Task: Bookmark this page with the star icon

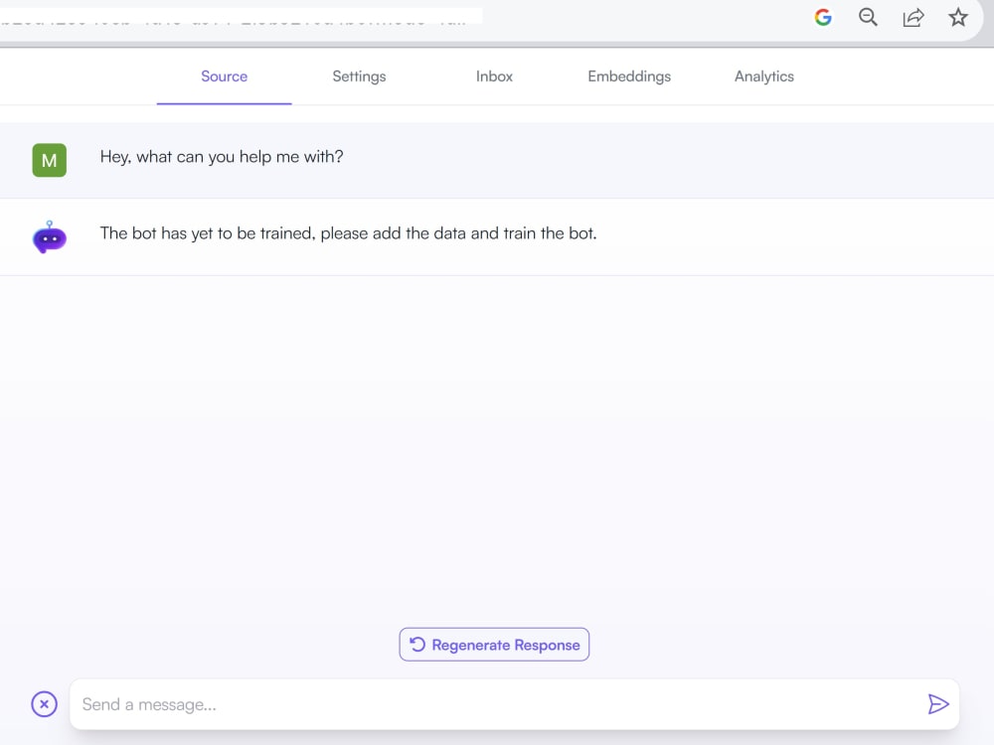Action: [x=958, y=17]
